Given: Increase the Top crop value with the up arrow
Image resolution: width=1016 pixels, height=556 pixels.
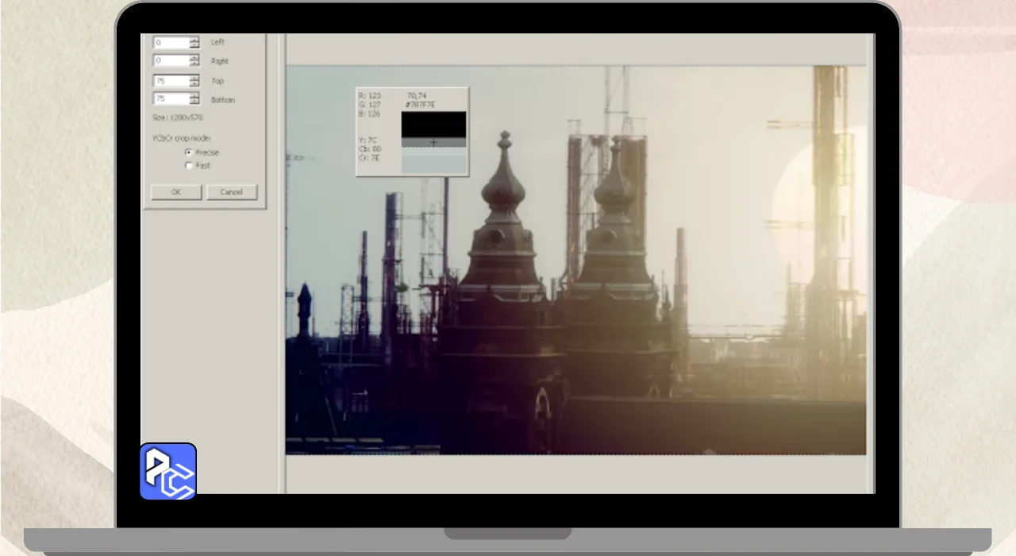Looking at the screenshot, I should click(194, 78).
